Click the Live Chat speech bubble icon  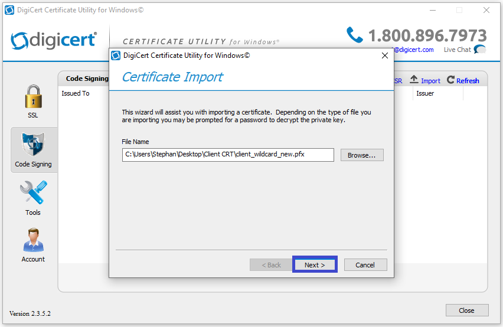coord(480,50)
